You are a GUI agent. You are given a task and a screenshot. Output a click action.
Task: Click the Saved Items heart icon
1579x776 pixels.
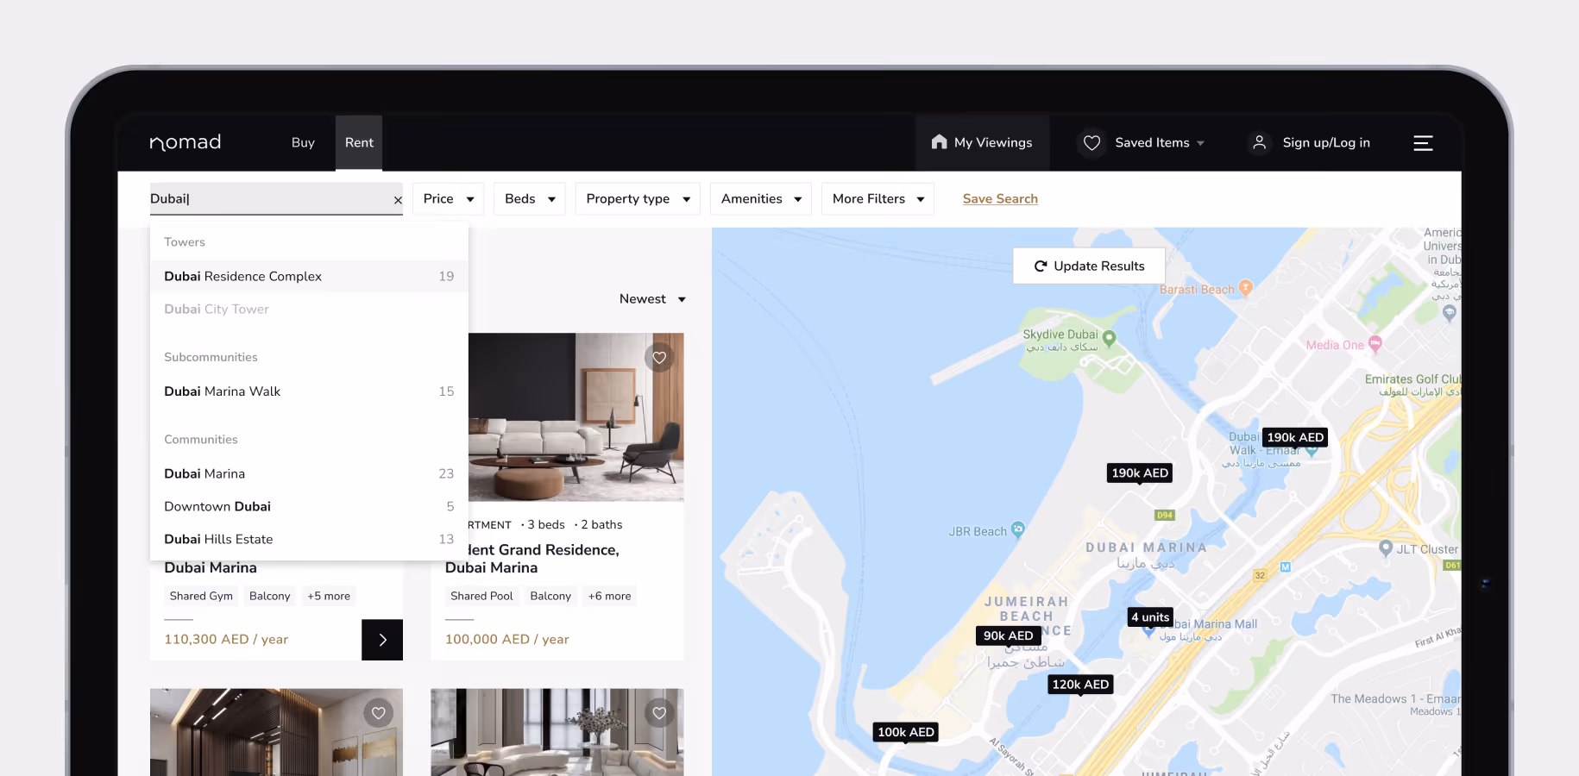[1091, 143]
